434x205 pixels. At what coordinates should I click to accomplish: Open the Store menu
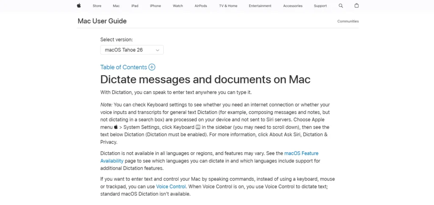coord(97,6)
